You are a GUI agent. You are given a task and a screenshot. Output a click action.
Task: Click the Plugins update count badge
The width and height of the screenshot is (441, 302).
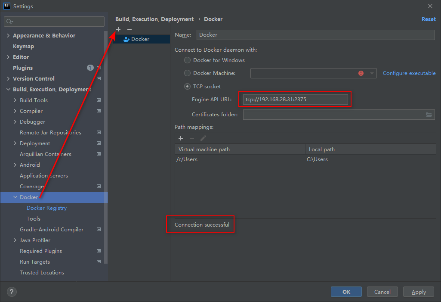click(90, 68)
